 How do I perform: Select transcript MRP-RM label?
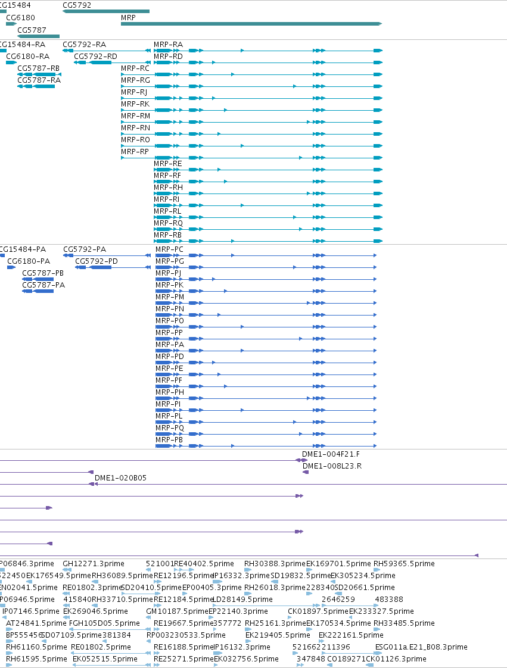(135, 116)
